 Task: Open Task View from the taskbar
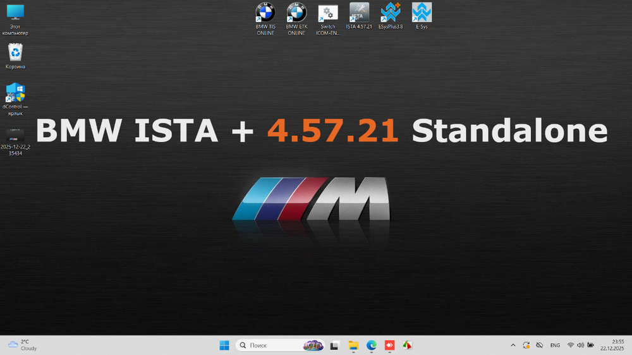pyautogui.click(x=335, y=346)
